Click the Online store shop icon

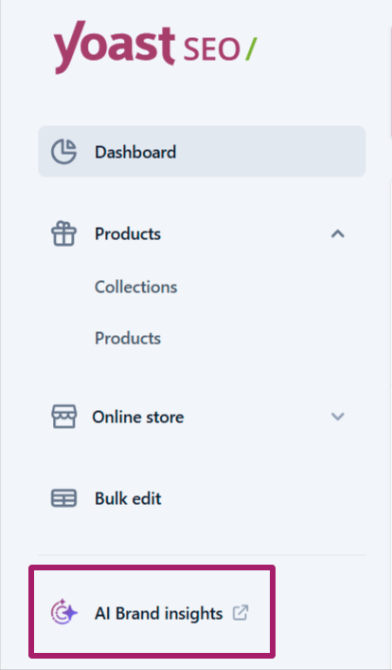(64, 417)
